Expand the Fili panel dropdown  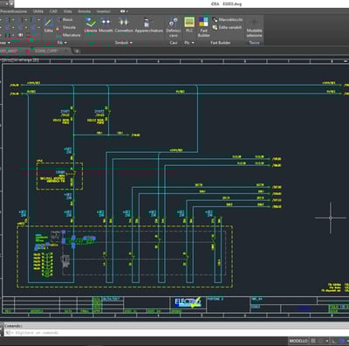pyautogui.click(x=62, y=43)
